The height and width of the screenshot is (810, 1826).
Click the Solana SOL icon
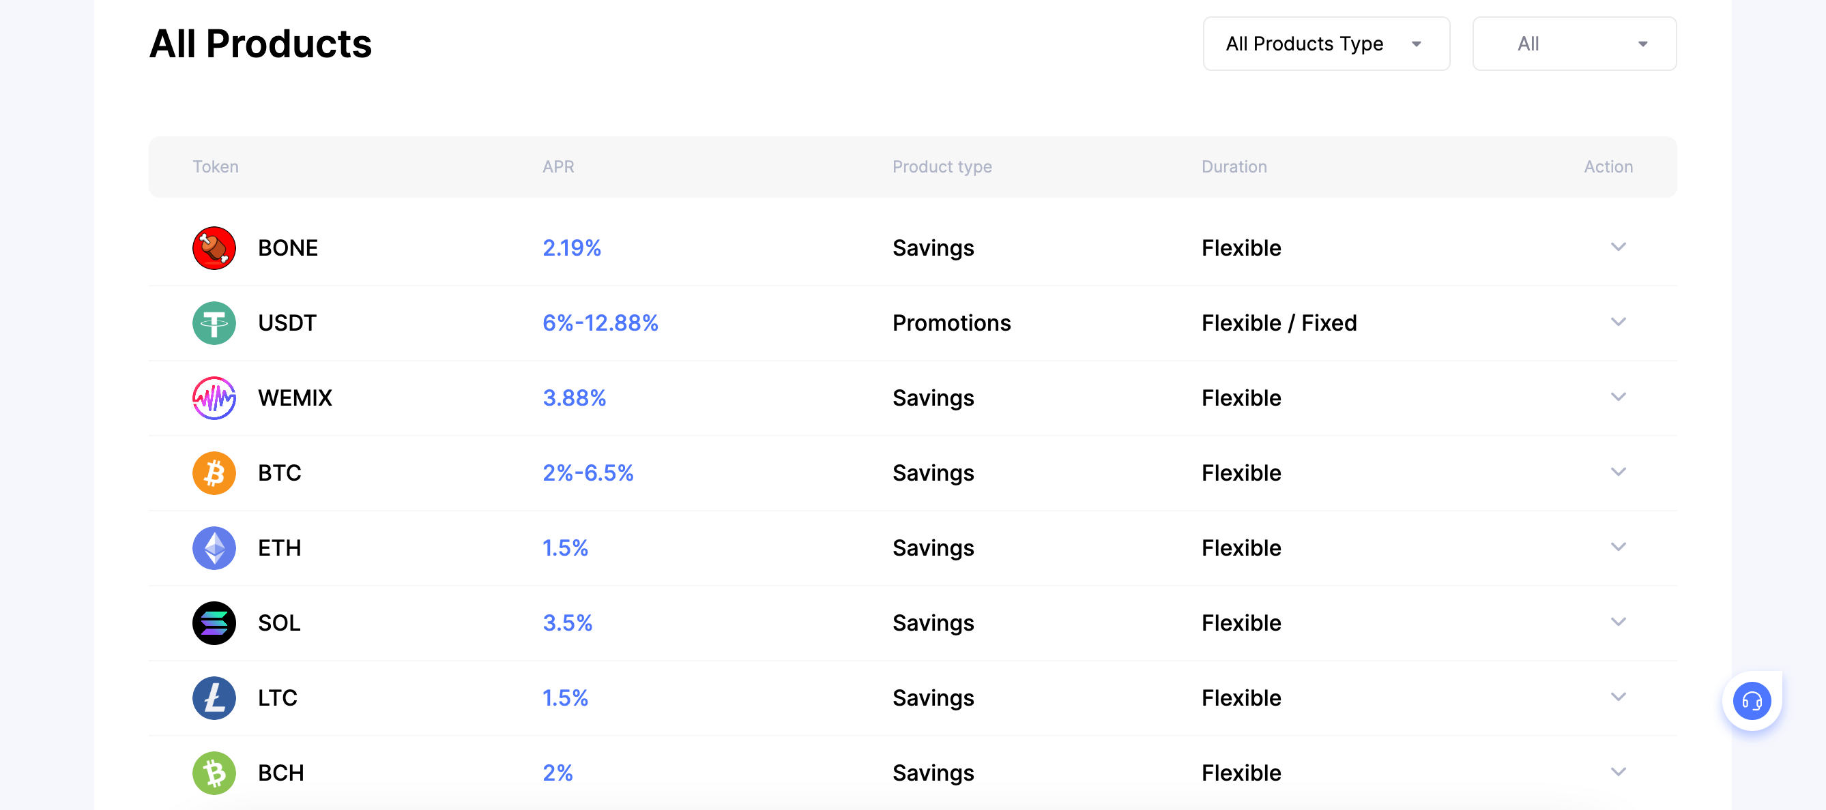click(x=214, y=623)
